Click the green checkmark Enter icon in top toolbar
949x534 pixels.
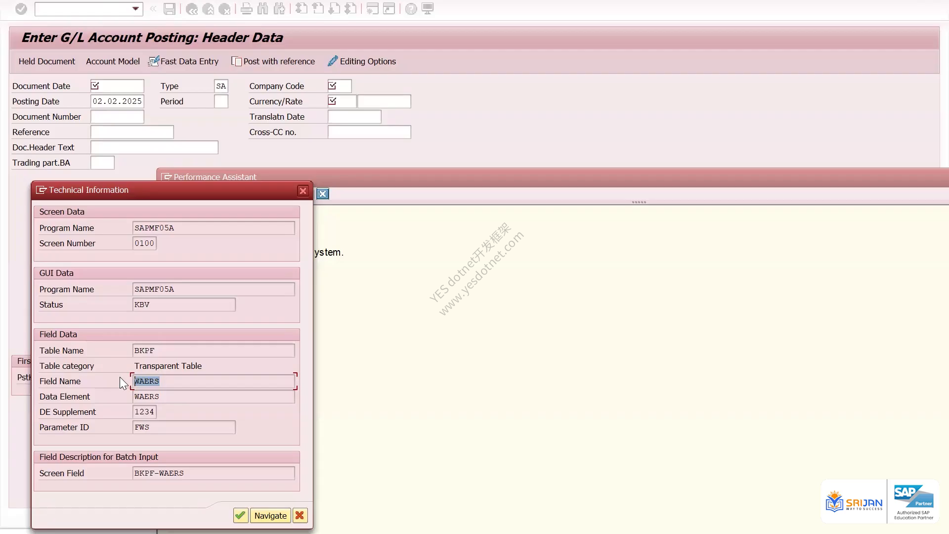[x=21, y=9]
